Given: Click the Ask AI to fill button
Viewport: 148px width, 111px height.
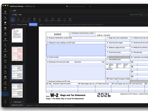Looking at the screenshot, I should (33, 24).
